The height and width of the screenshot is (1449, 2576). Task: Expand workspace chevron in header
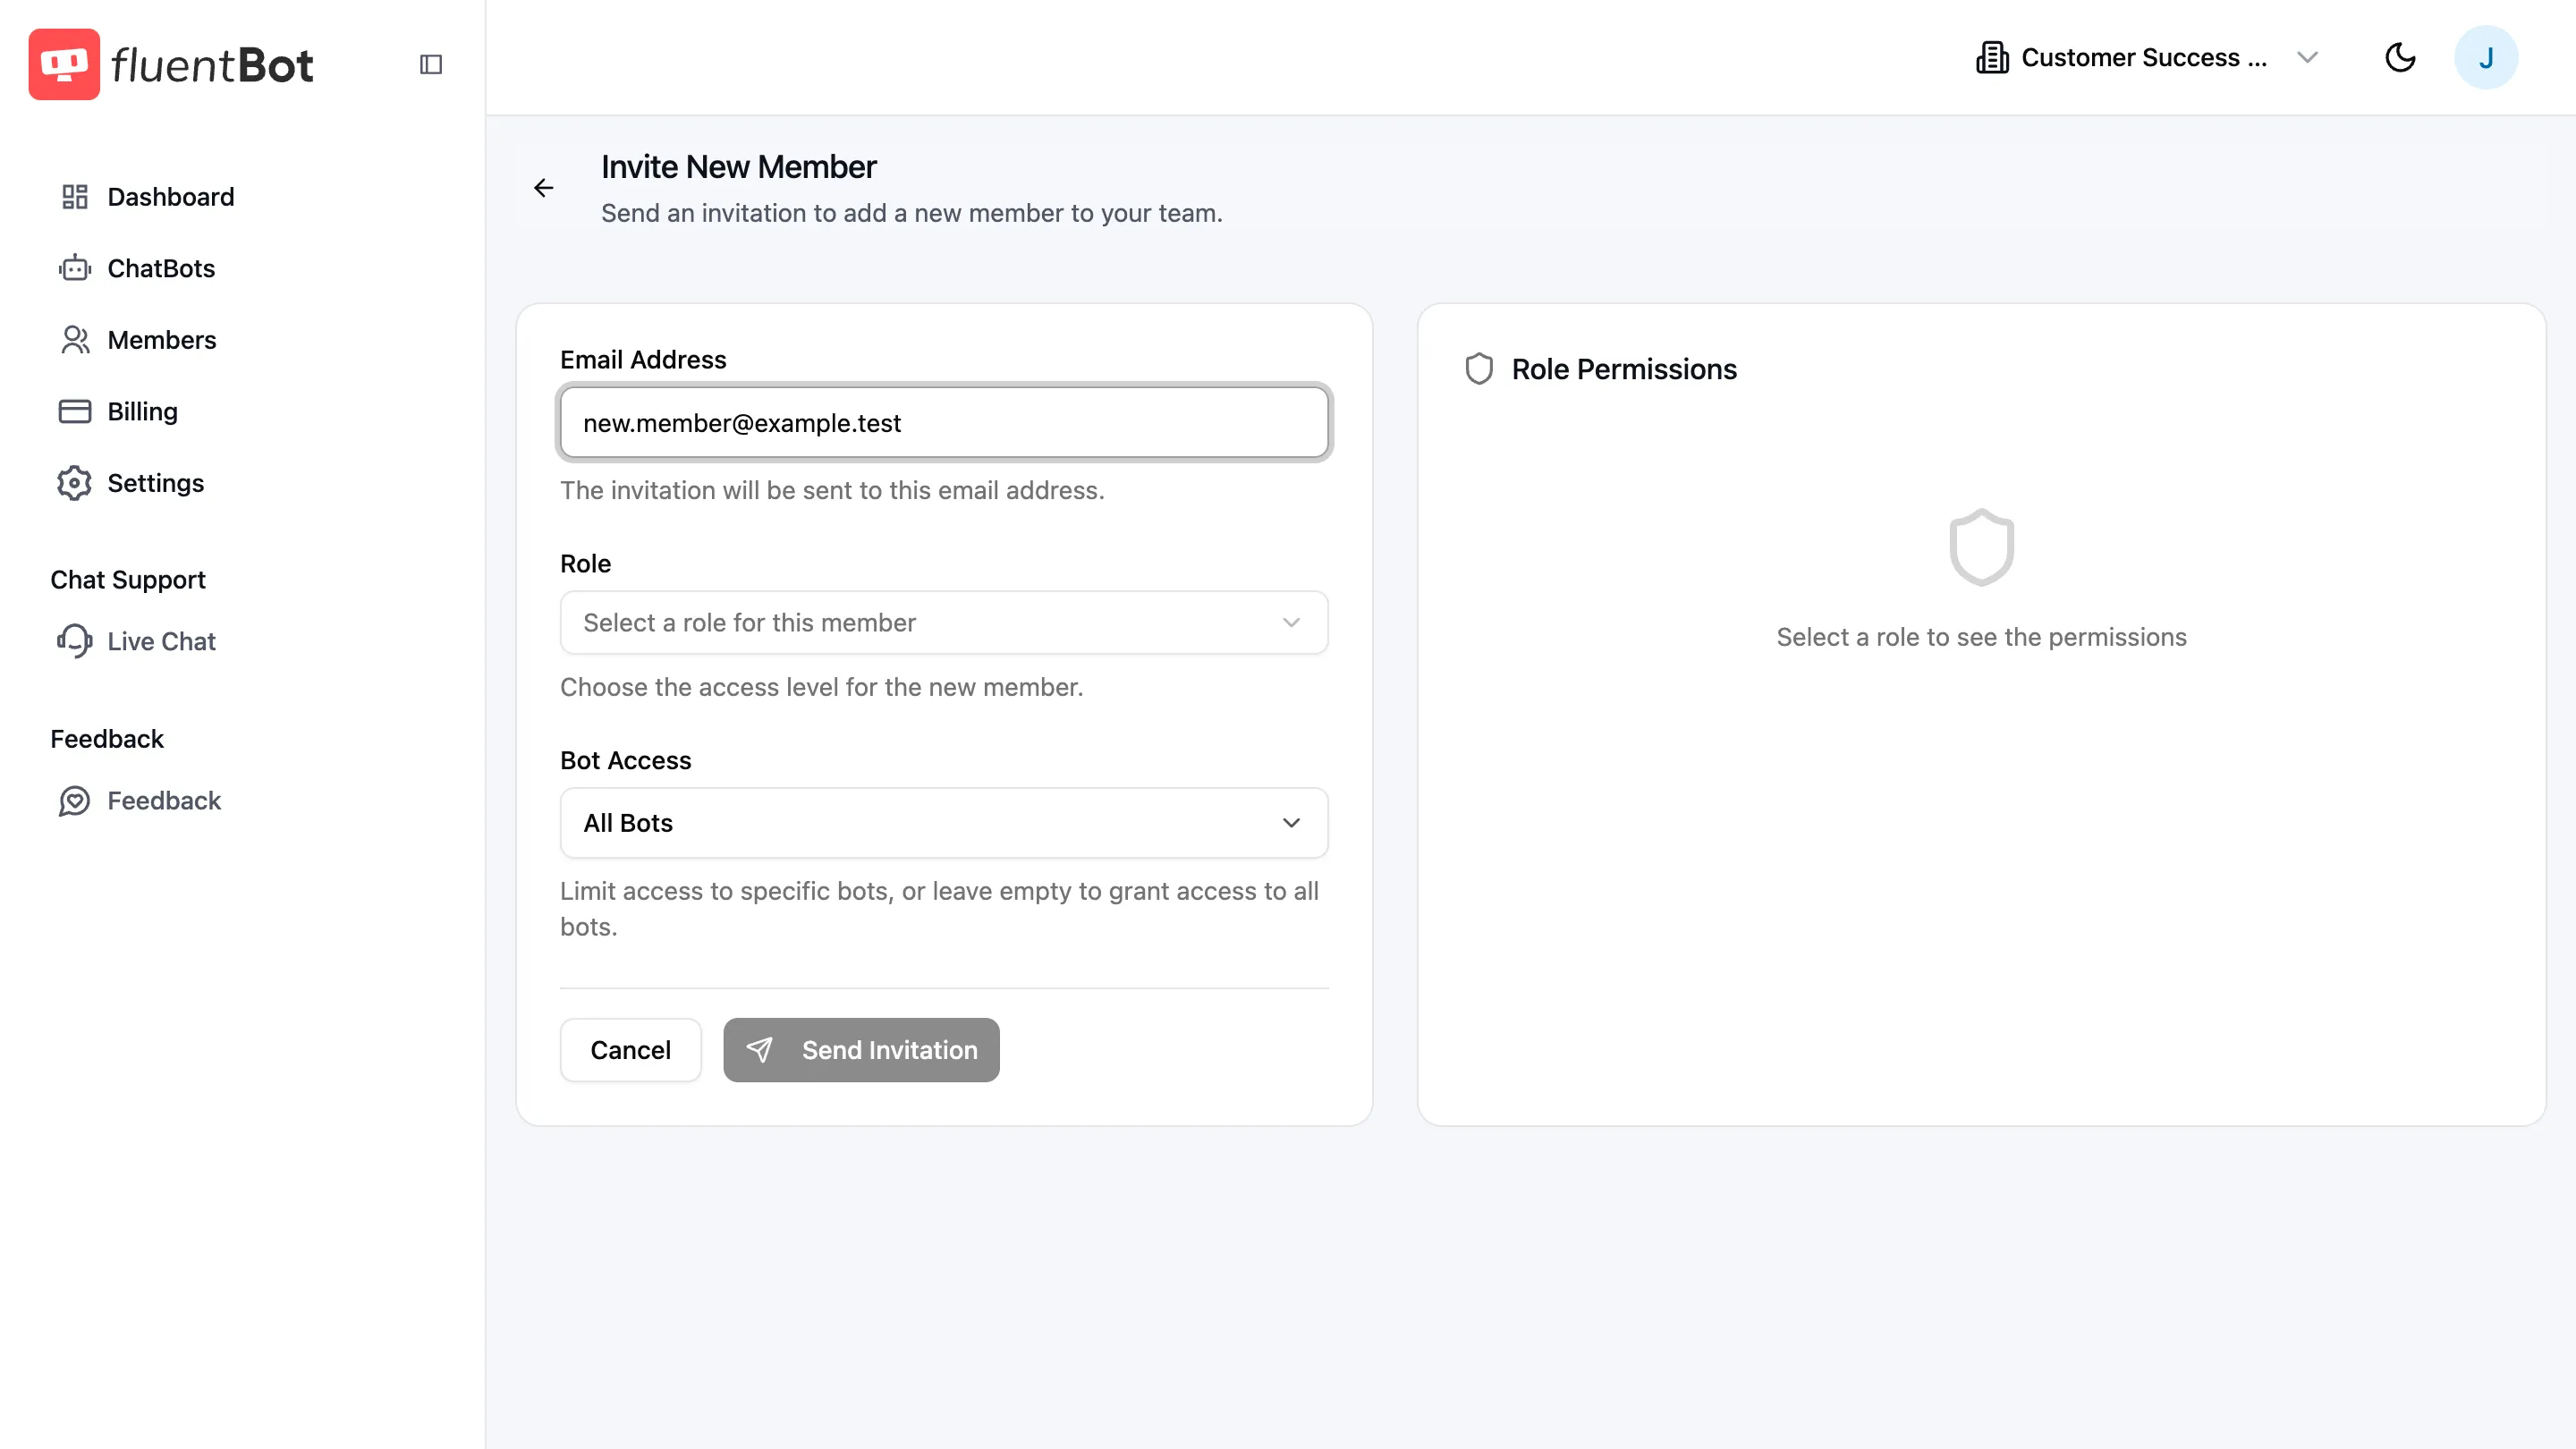(2308, 57)
